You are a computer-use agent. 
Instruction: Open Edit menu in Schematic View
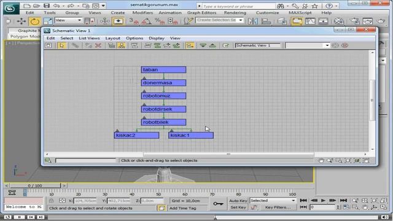(50, 38)
